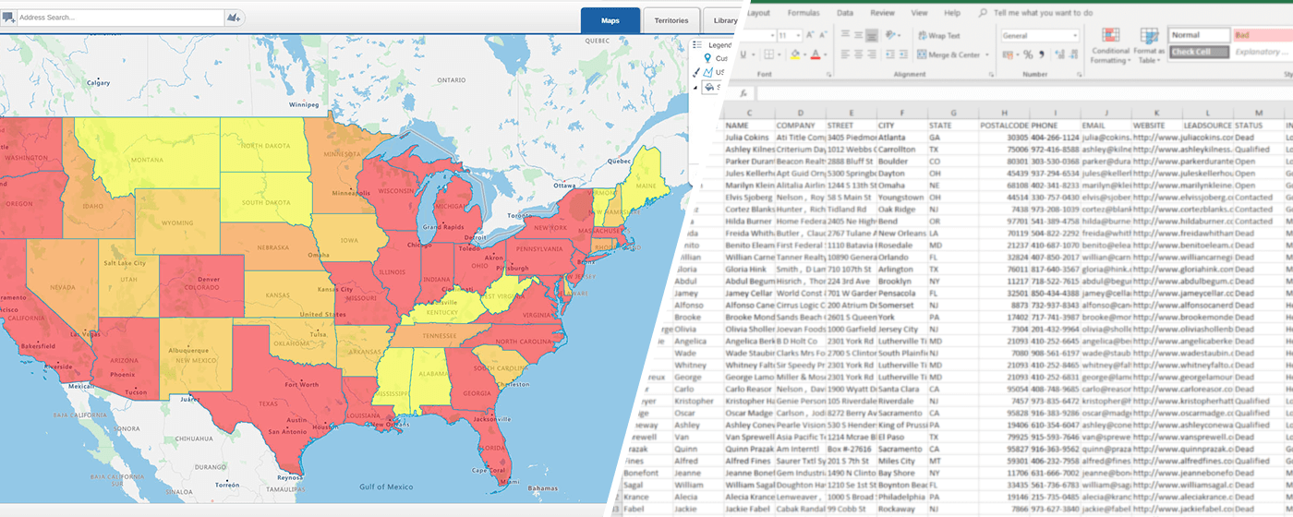Click the Decrease Indent icon
The image size is (1293, 517).
click(x=890, y=54)
